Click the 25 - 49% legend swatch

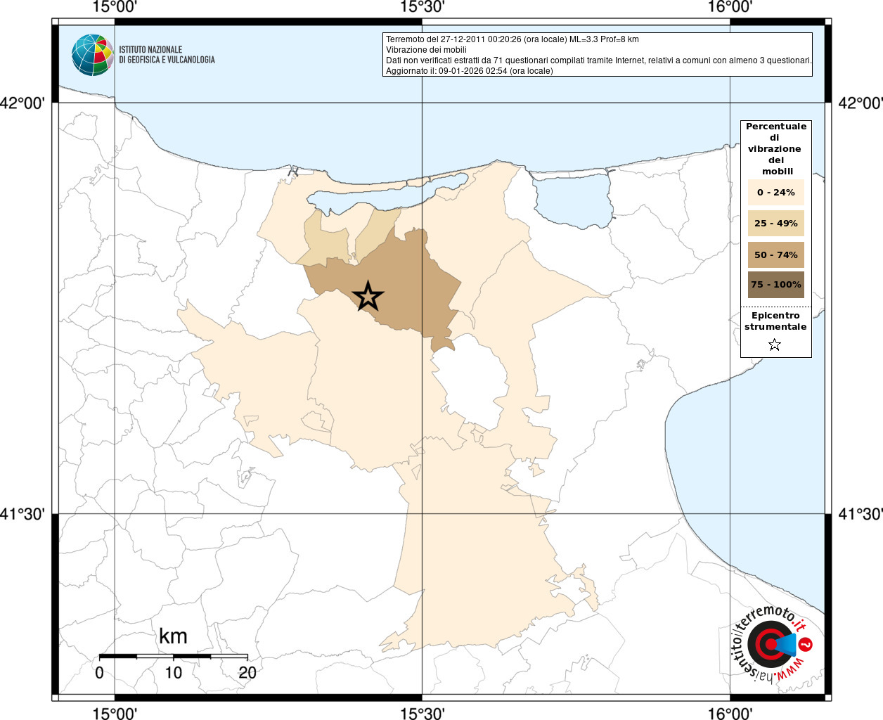[x=776, y=223]
